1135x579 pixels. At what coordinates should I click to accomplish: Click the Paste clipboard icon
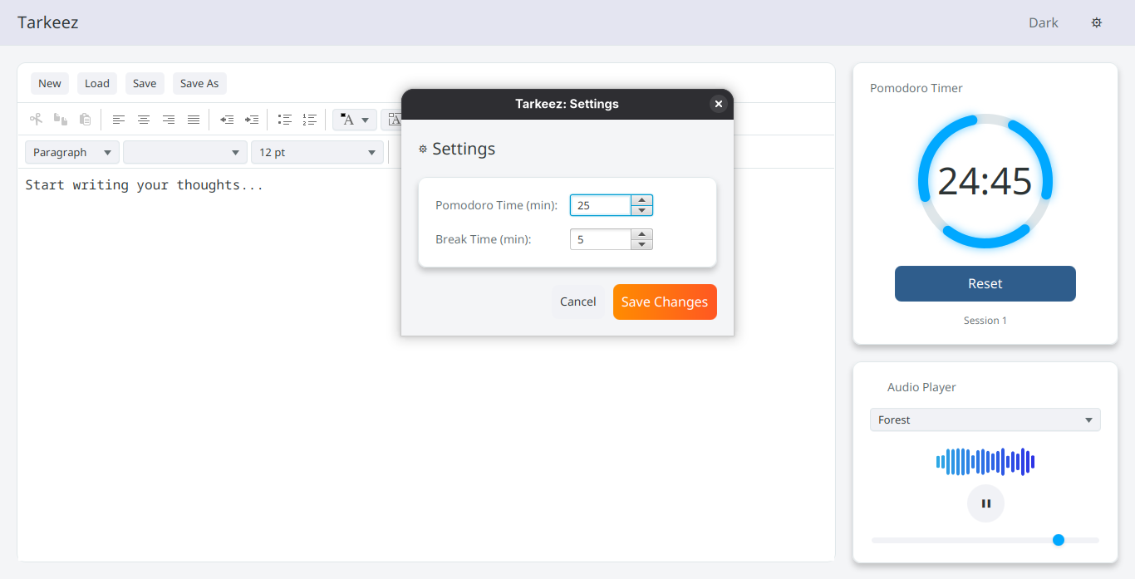click(85, 120)
